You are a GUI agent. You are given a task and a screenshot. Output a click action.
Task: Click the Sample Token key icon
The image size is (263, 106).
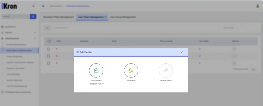166,71
